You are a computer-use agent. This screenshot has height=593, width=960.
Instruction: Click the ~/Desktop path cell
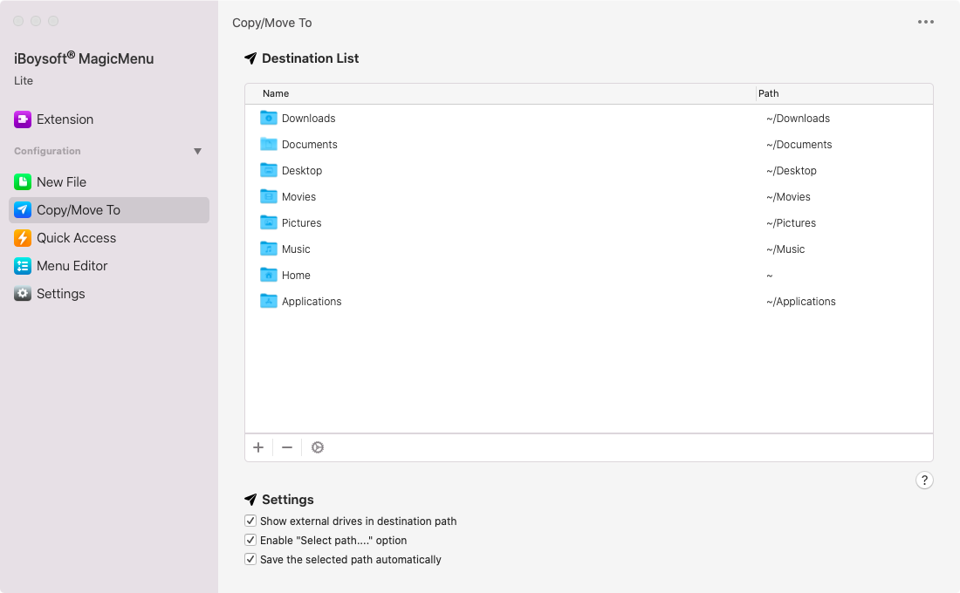coord(791,171)
